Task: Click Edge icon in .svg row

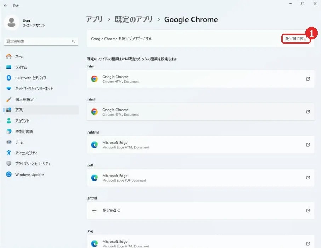Action: point(94,243)
